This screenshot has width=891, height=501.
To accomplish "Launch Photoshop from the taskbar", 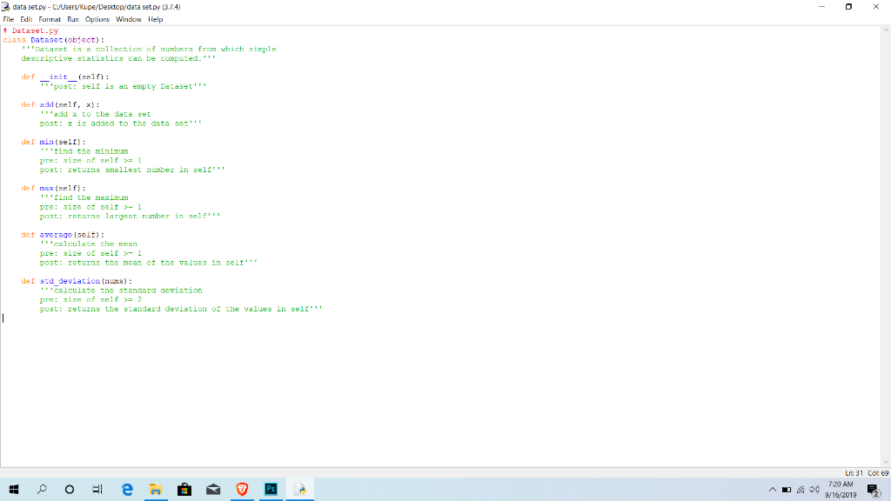I will pos(271,489).
